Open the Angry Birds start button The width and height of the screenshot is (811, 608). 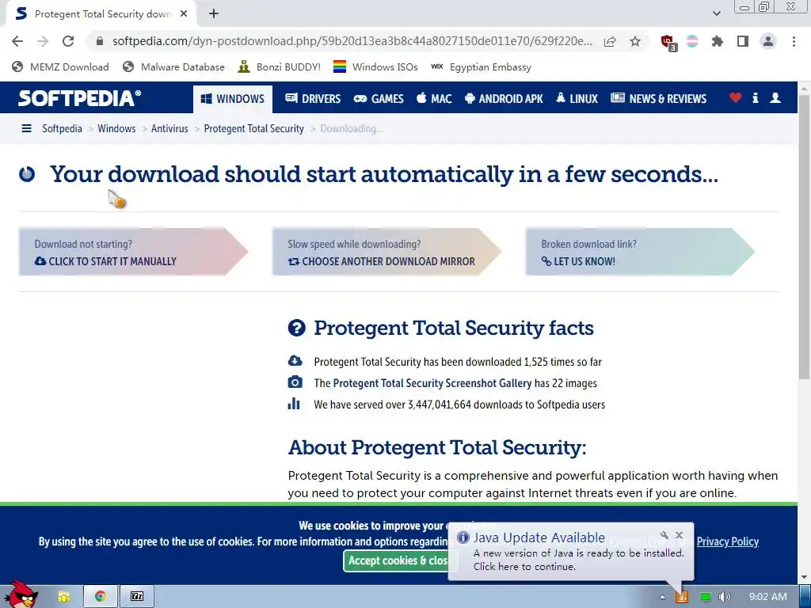[20, 594]
